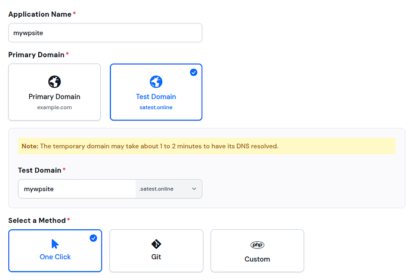The width and height of the screenshot is (408, 280).
Task: Click the checkmark badge on Test Domain card
Action: (x=193, y=72)
